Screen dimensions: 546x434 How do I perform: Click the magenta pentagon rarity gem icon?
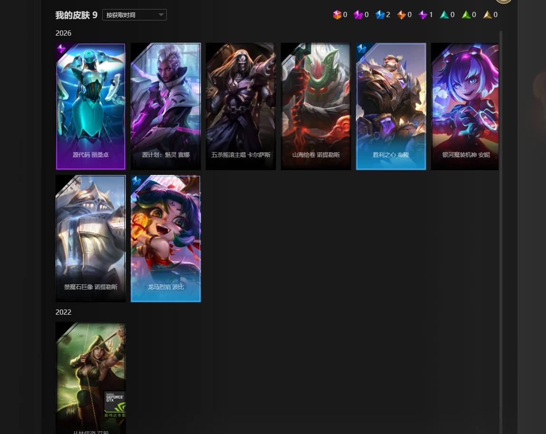click(x=358, y=15)
